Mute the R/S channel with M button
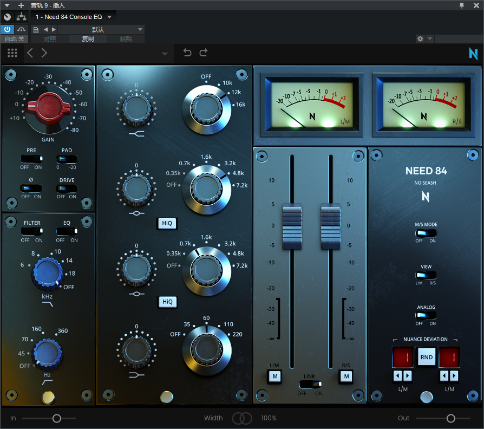Screen dimensions: 484x429 tap(346, 376)
